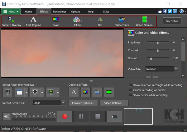Click the audio level meter bar
The image size is (187, 132).
tap(34, 119)
